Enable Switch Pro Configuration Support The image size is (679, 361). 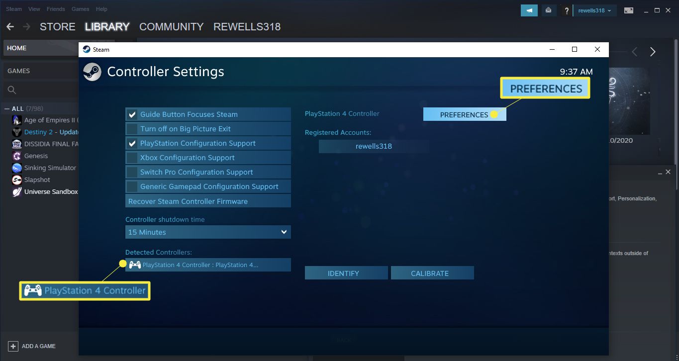[132, 173]
